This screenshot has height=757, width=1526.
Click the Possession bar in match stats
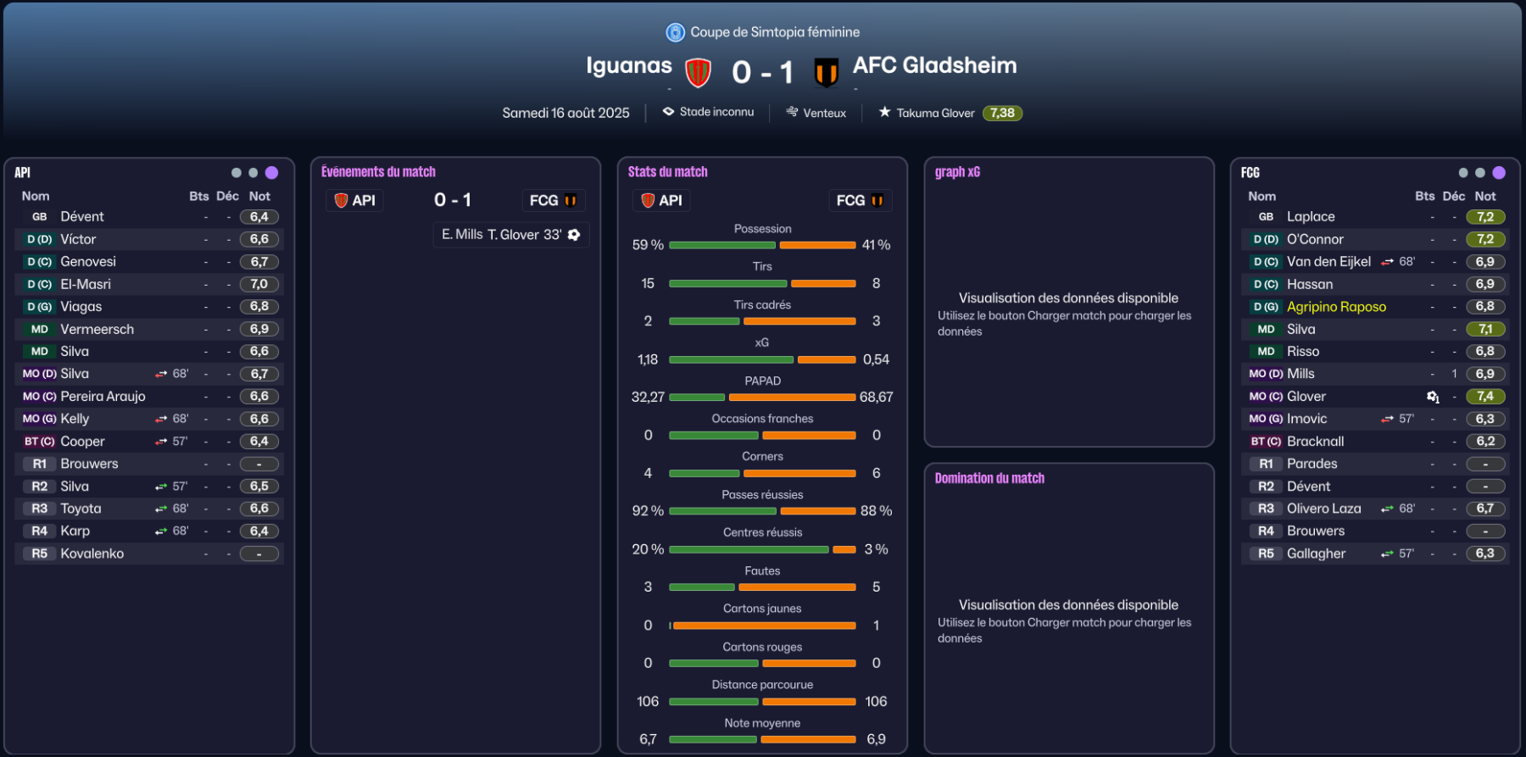click(x=762, y=245)
